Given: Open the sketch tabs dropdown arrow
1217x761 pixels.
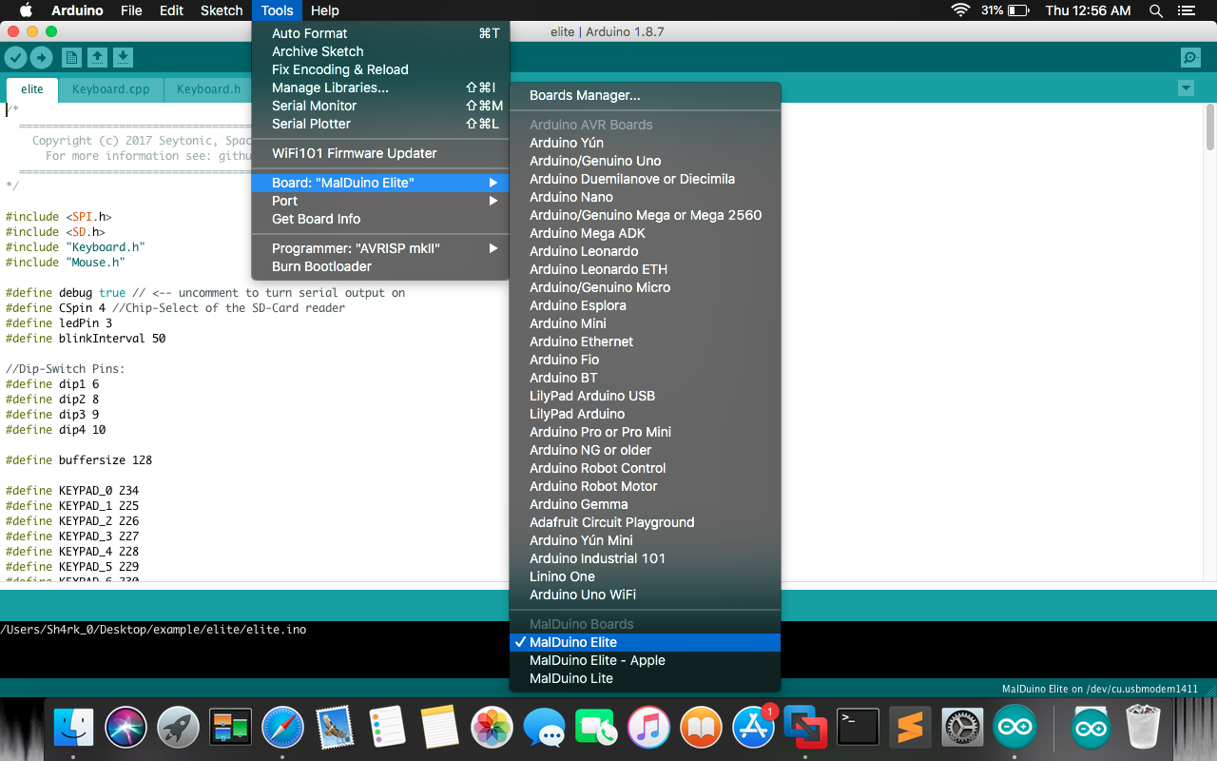Looking at the screenshot, I should (x=1185, y=87).
